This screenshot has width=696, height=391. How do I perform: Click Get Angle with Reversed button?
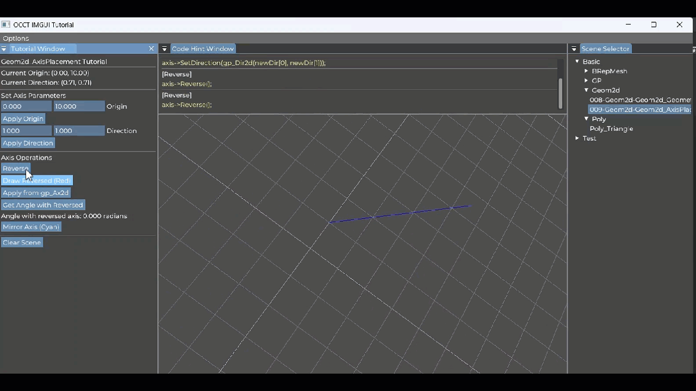pos(43,205)
